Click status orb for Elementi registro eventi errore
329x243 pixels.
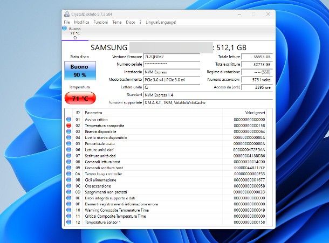(68, 204)
